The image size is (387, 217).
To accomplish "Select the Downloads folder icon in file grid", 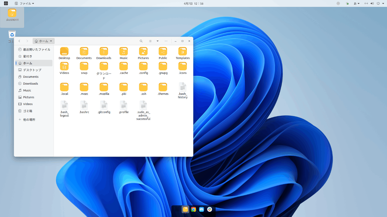I will pyautogui.click(x=104, y=51).
